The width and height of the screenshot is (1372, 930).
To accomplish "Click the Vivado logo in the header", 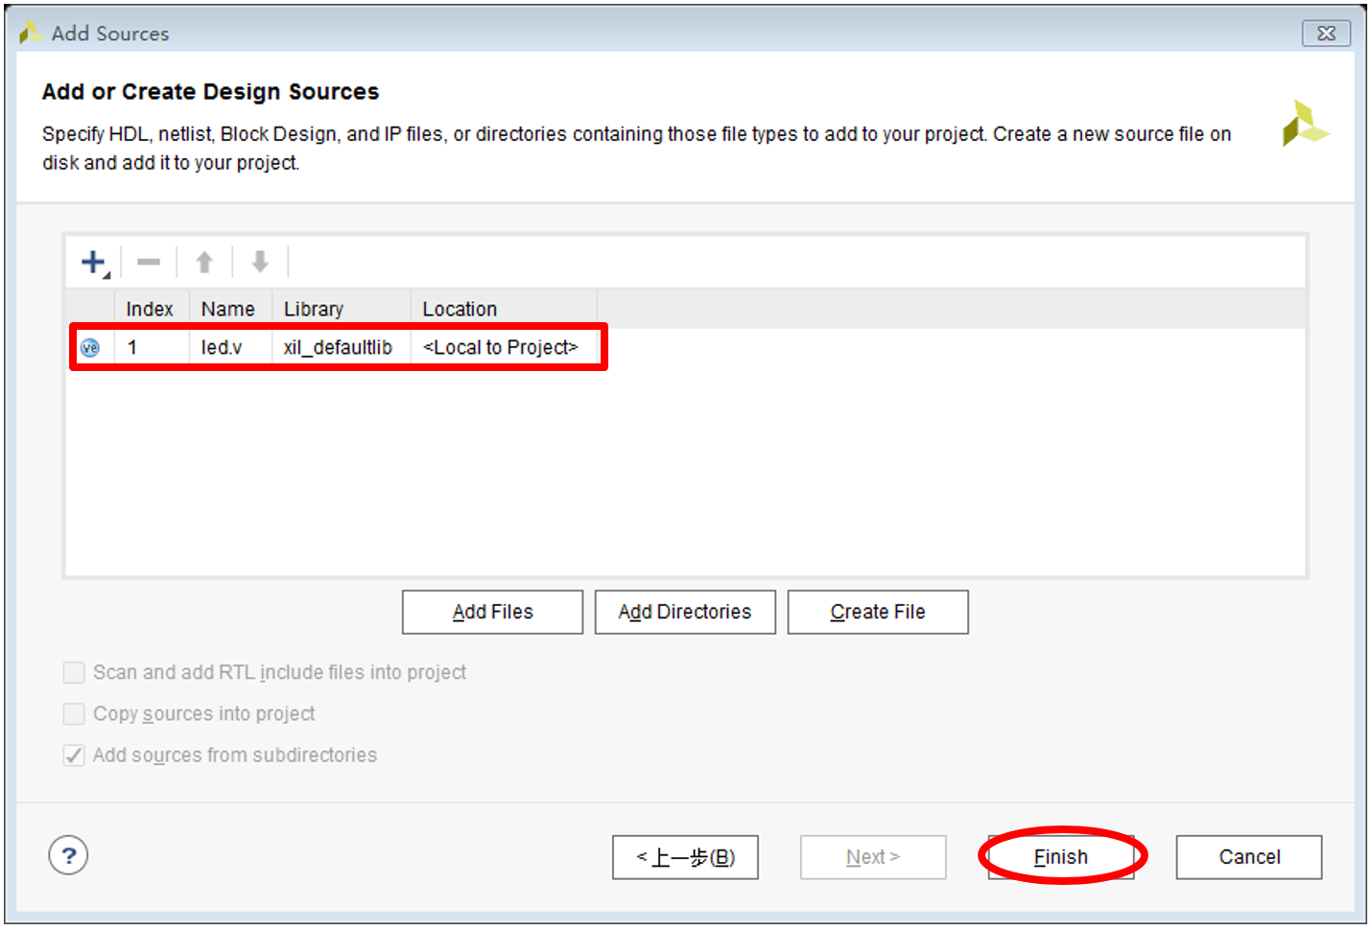I will pos(1305,124).
